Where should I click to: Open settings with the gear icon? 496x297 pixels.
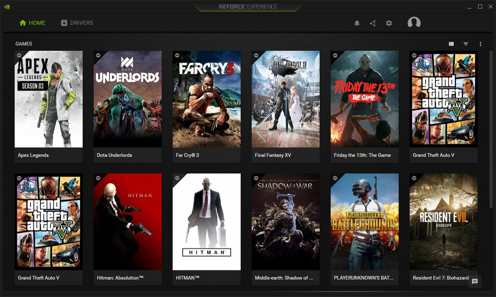click(389, 23)
